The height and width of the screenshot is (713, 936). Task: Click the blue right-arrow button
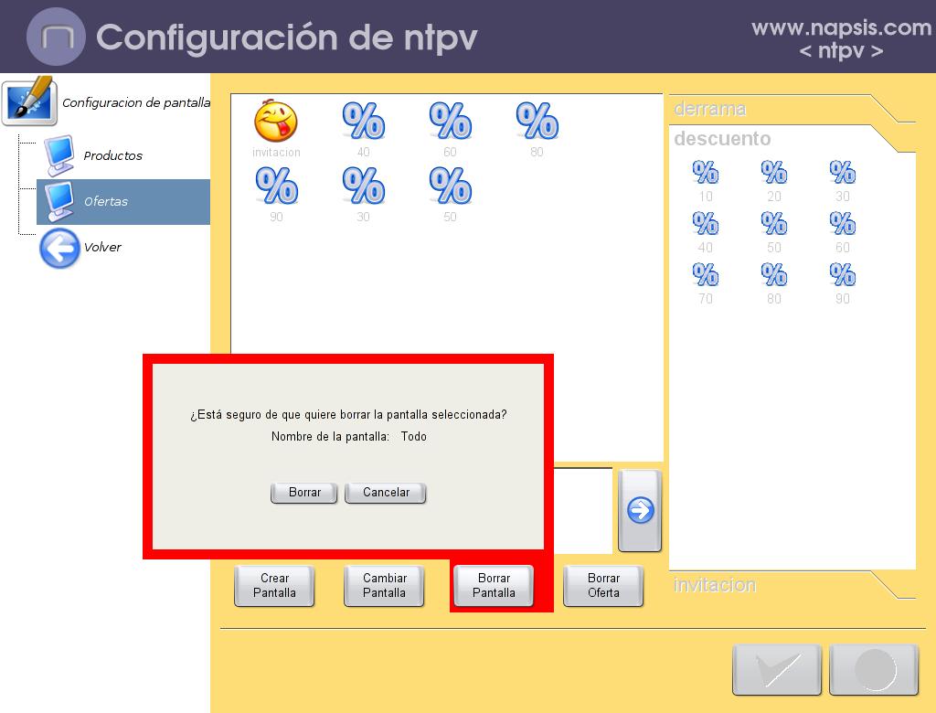tap(640, 510)
